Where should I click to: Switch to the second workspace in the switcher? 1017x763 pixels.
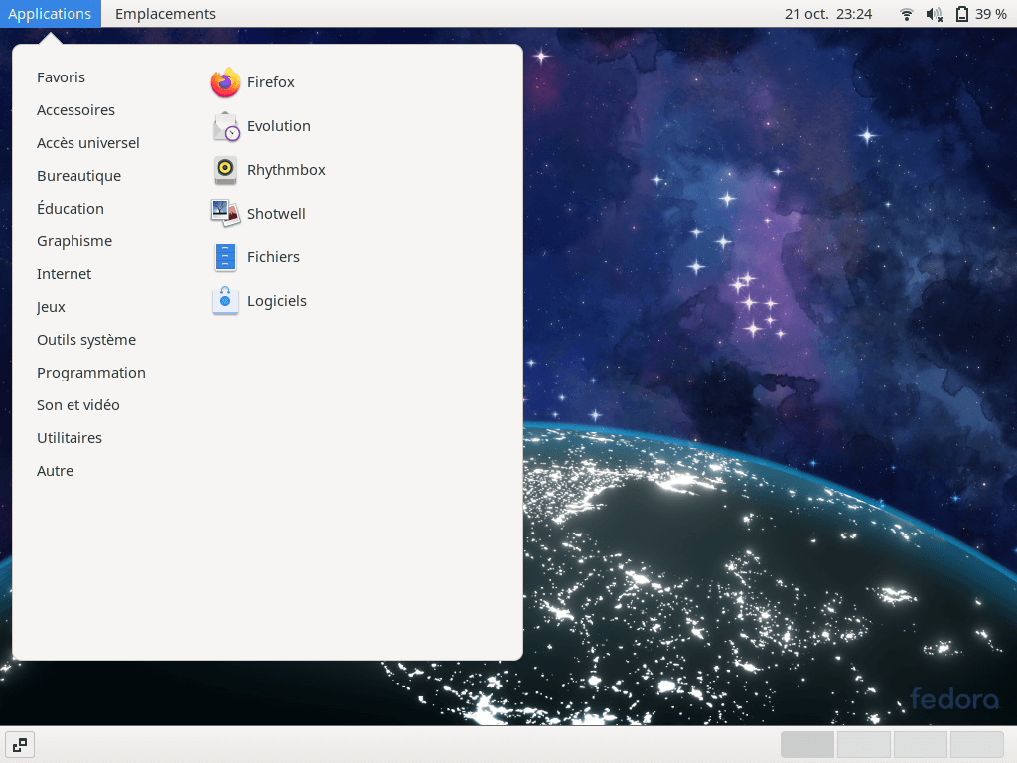[864, 745]
